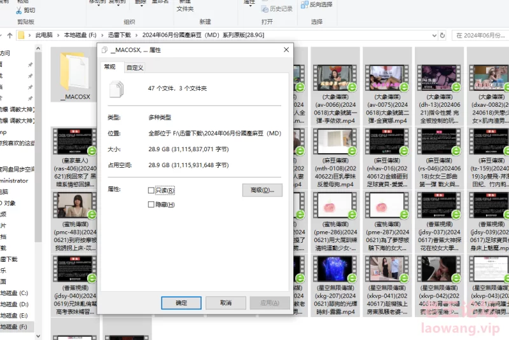Select the _MACOSX folder icon
509x340 pixels.
coord(75,71)
